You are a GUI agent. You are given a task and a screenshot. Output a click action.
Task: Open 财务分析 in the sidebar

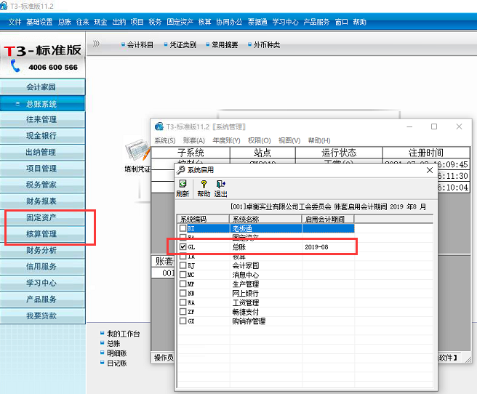pos(42,250)
